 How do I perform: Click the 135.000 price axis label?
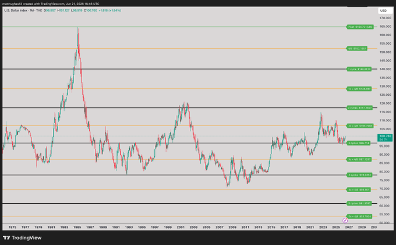pyautogui.click(x=386, y=78)
